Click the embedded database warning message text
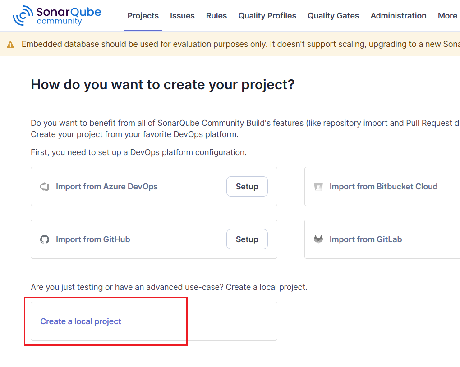Viewport: 460px width, 367px height. [x=240, y=44]
